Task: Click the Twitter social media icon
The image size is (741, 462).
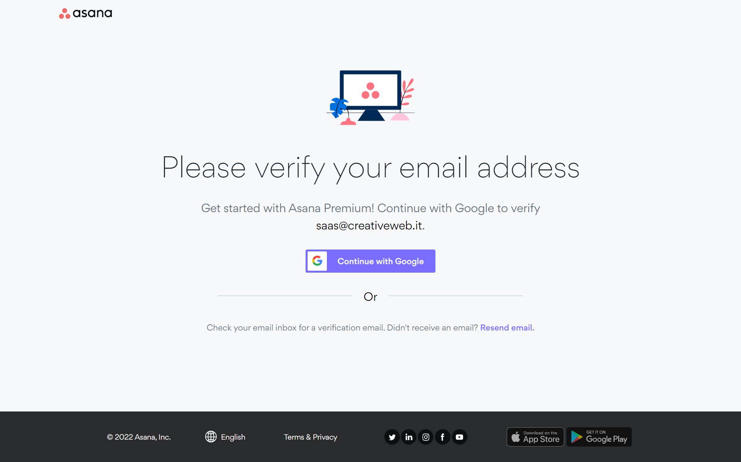Action: tap(392, 437)
